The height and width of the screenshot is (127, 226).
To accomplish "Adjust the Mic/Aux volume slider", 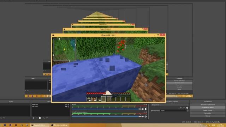I will point(106,109).
